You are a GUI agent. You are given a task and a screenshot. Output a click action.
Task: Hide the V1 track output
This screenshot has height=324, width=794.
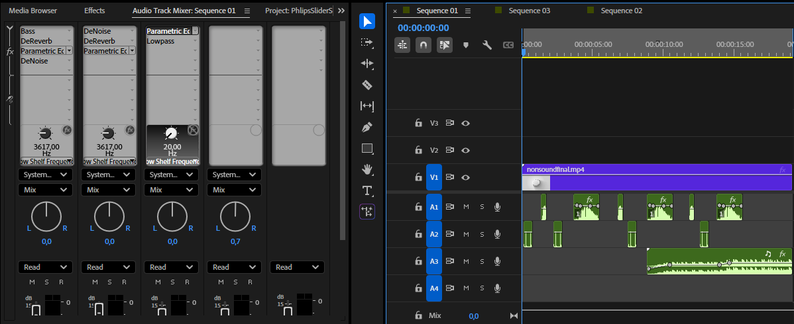point(465,177)
